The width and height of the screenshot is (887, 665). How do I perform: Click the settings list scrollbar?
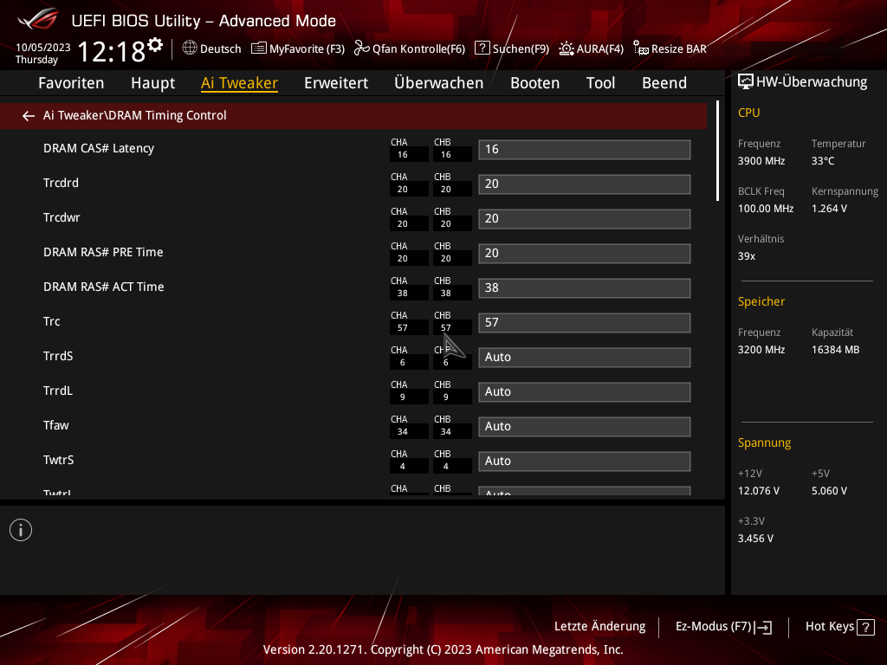[x=717, y=151]
